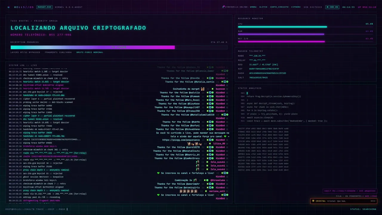The image size is (382, 215).
Task: Select member UMBRA in the header
Action: tap(253, 7)
